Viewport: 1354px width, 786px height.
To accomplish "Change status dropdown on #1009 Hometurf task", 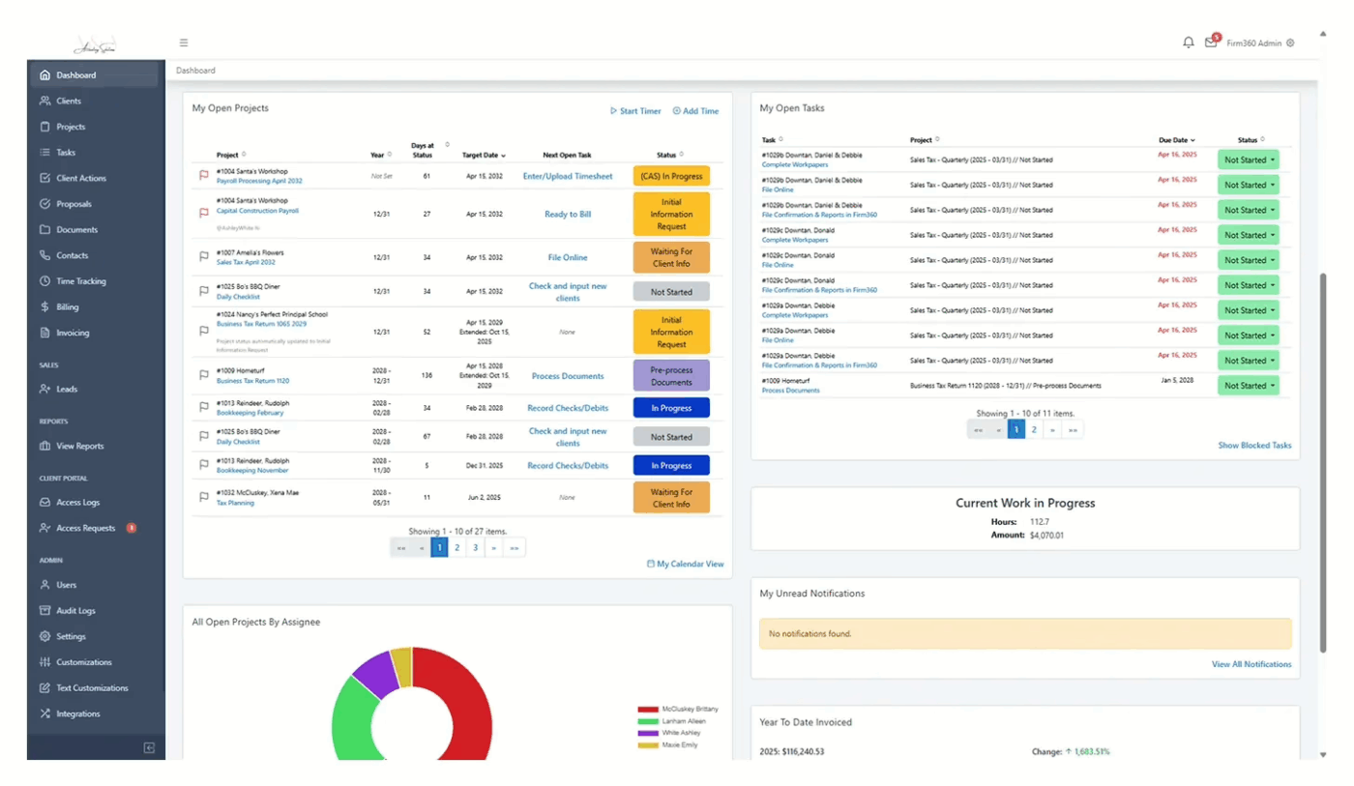I will [1248, 385].
